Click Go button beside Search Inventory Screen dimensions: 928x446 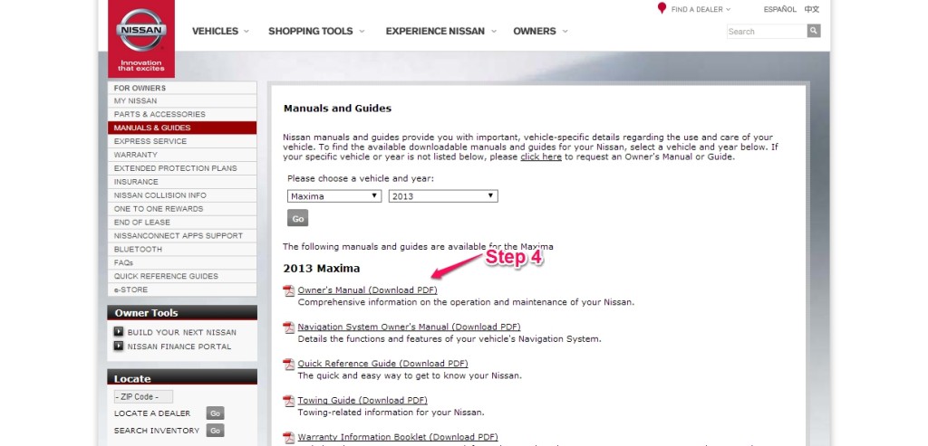coord(216,431)
